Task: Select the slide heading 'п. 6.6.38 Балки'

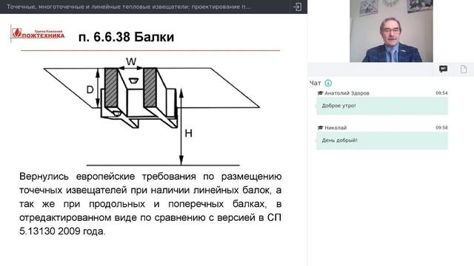Action: (126, 37)
